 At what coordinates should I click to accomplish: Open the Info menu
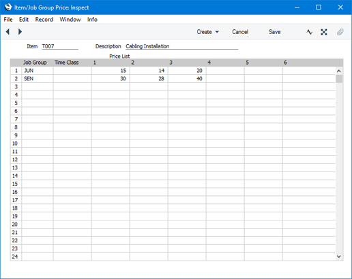tap(92, 20)
